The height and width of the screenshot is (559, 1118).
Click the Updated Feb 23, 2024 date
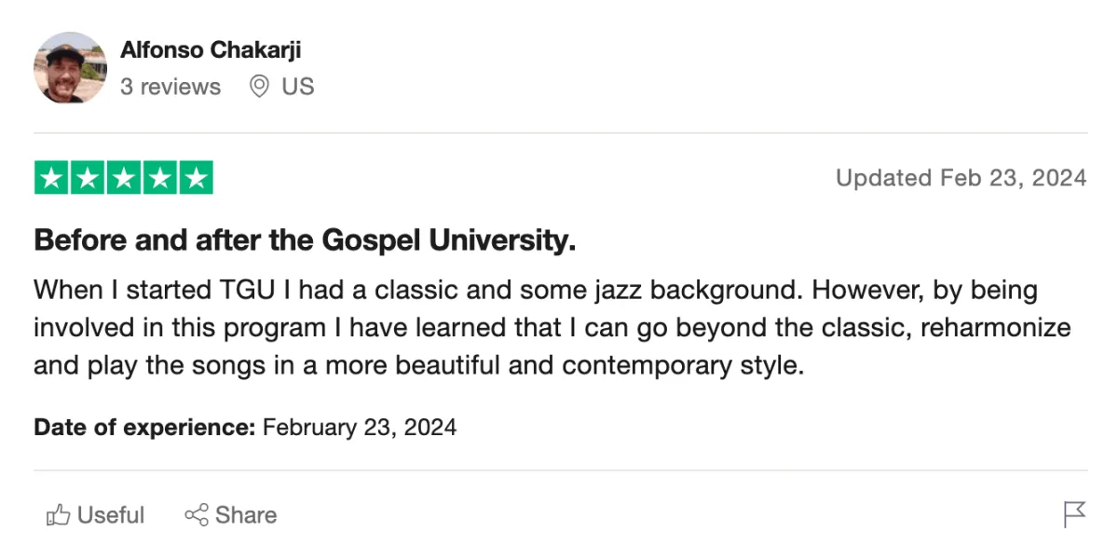(x=961, y=178)
